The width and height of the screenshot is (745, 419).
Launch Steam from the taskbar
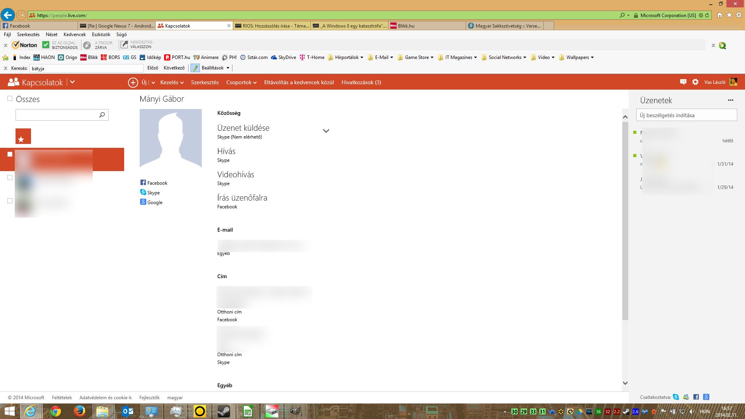coord(223,411)
